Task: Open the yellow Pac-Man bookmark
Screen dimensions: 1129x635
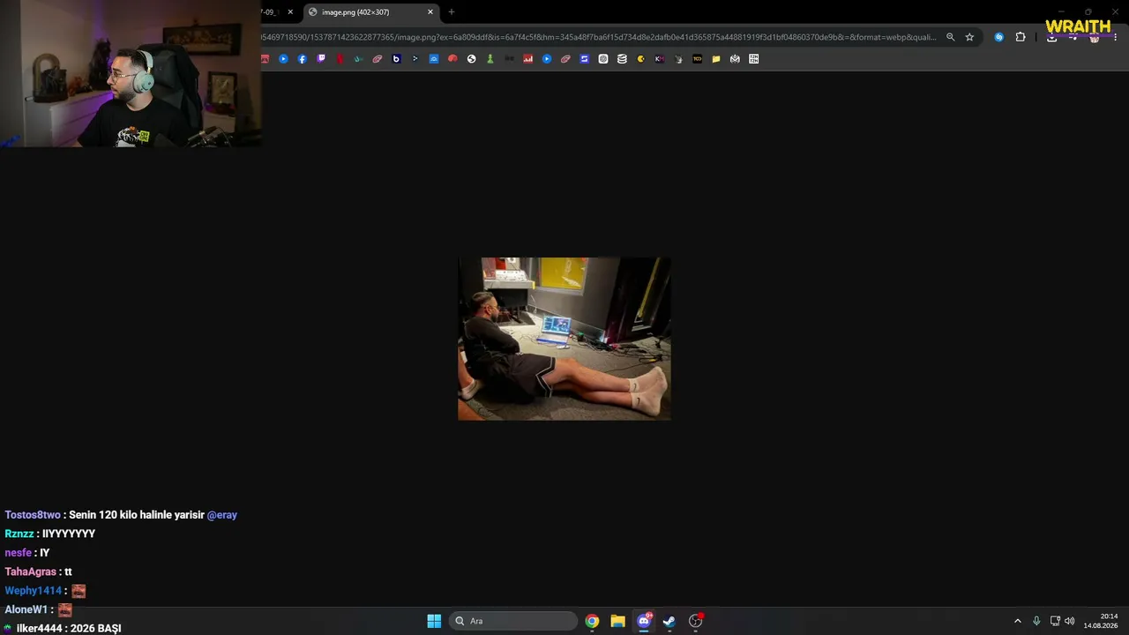Action: click(641, 59)
